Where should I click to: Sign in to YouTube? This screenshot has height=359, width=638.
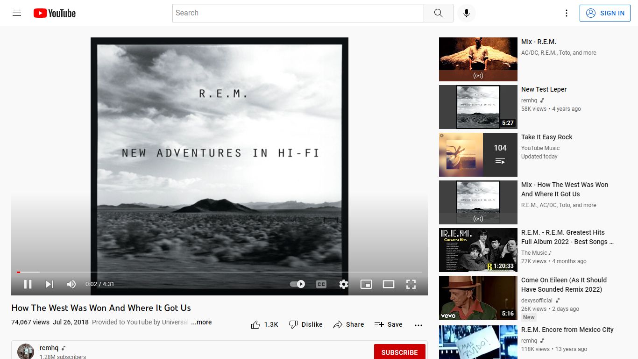point(605,13)
